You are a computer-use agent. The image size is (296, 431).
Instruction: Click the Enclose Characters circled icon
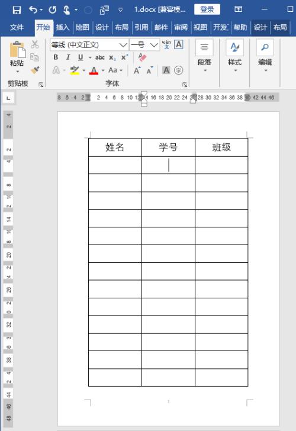tap(178, 70)
